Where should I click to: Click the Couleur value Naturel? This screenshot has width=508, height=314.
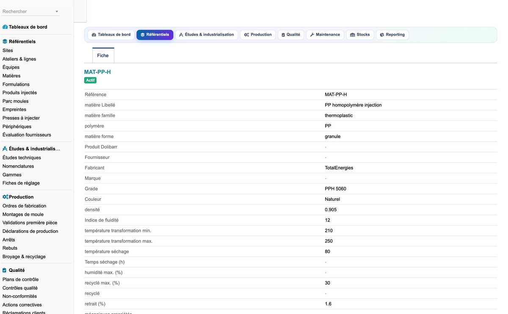332,199
